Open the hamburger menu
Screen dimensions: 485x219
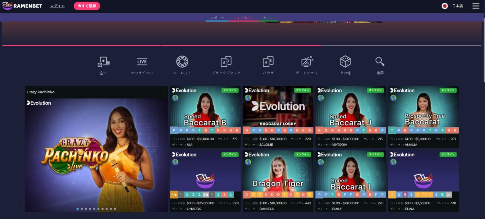[x=476, y=6]
